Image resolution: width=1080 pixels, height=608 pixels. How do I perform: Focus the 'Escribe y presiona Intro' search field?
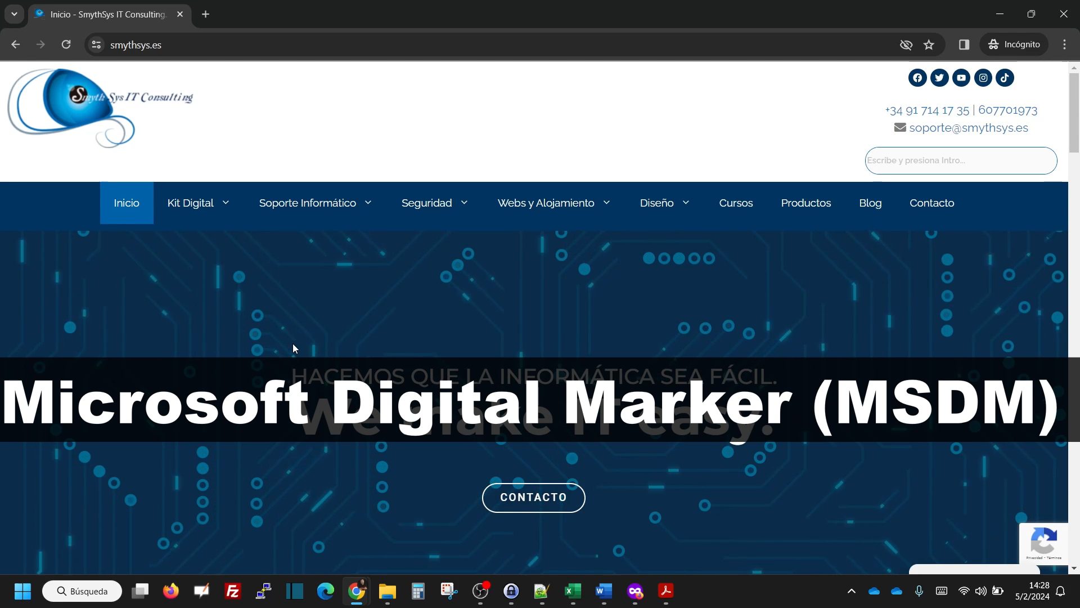961,160
